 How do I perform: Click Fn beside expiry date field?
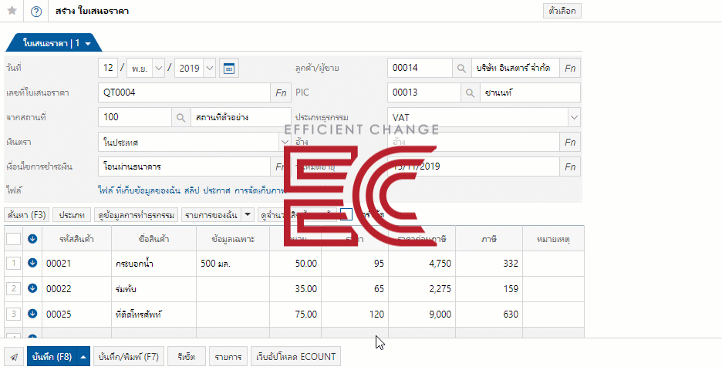click(570, 166)
